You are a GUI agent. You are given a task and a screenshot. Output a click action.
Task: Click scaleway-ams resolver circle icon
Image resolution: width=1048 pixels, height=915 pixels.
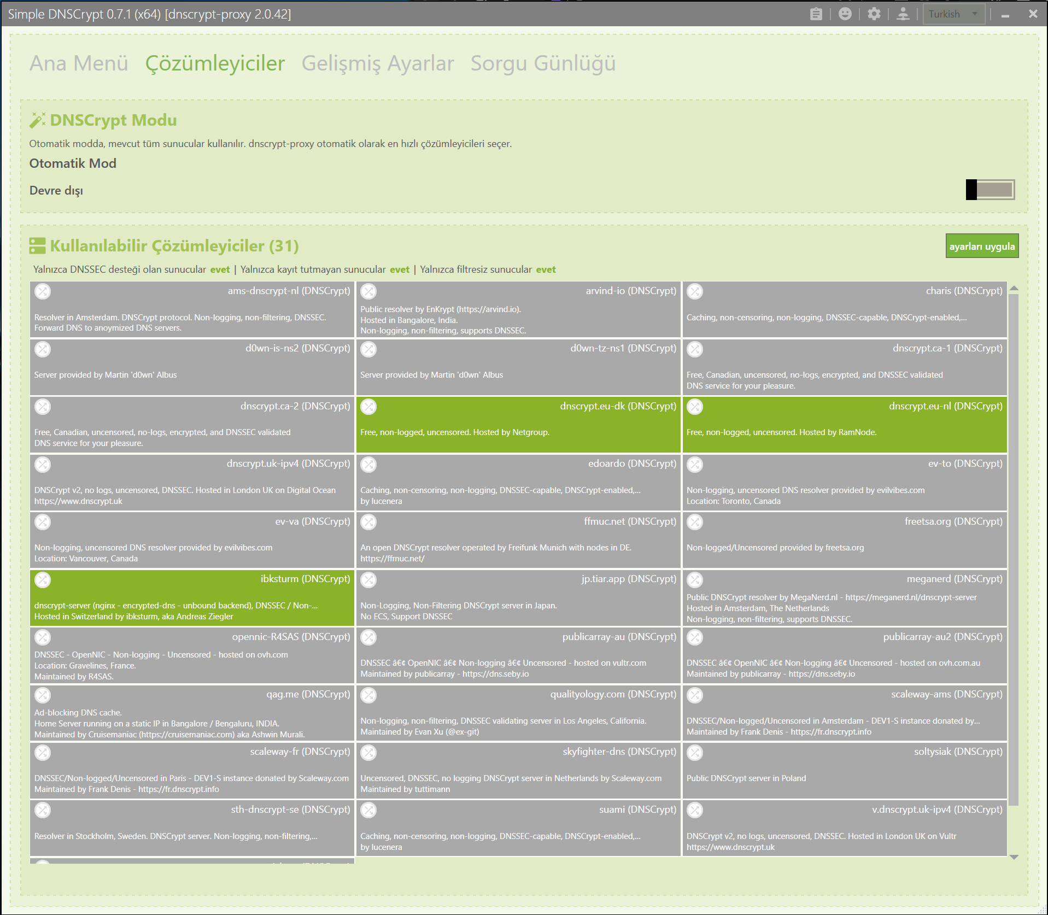(x=695, y=695)
